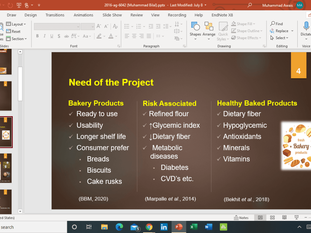The height and width of the screenshot is (233, 311).
Task: Open Font dialog launcher
Action: pyautogui.click(x=118, y=46)
